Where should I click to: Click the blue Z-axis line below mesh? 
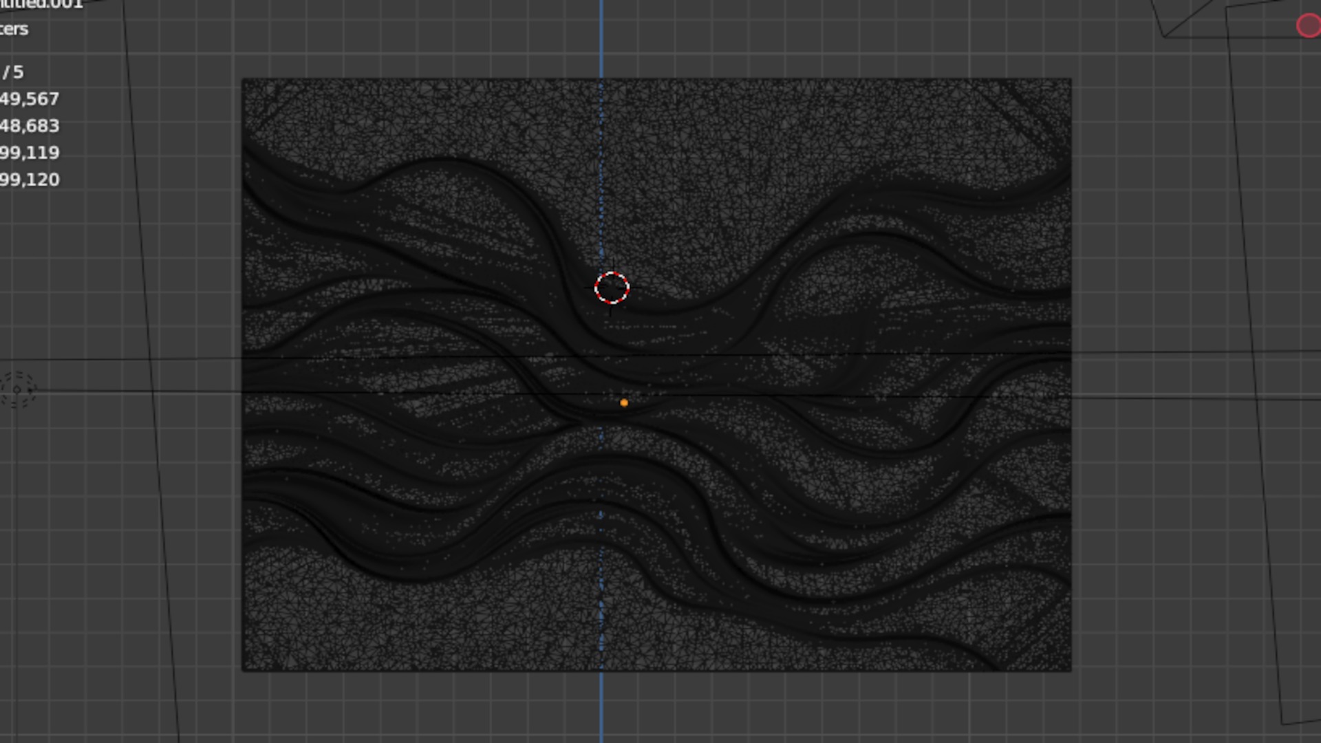pyautogui.click(x=601, y=709)
